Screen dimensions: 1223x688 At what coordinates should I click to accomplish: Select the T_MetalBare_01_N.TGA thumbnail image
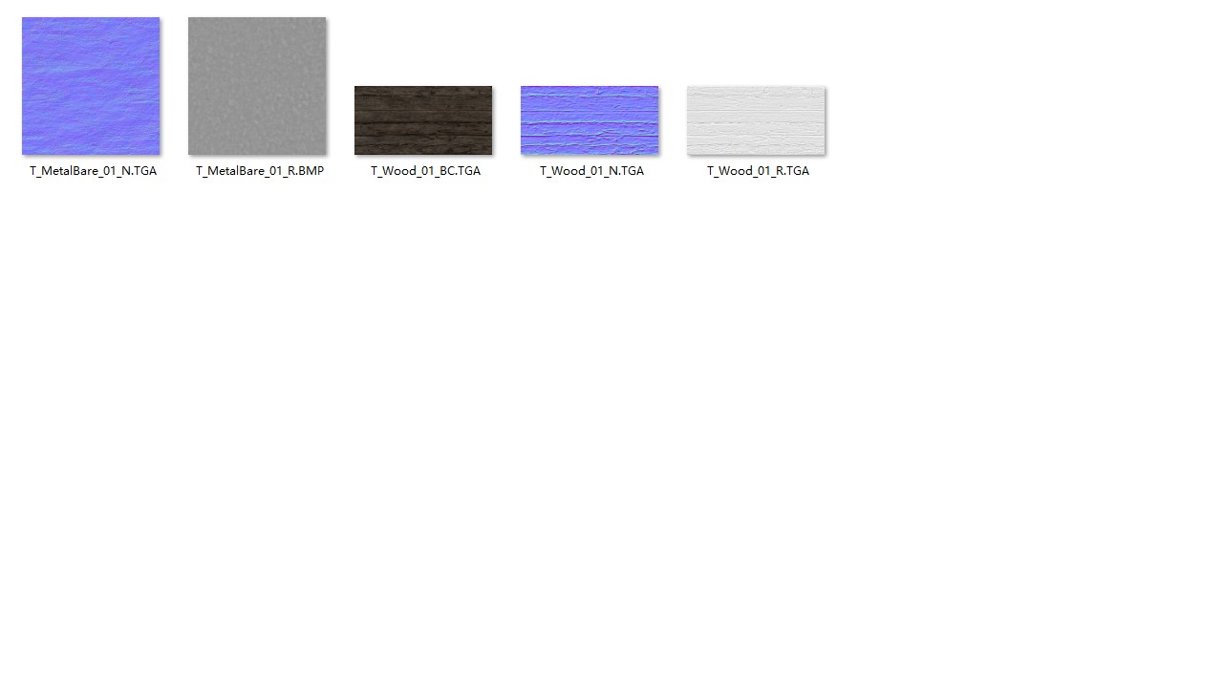point(91,86)
